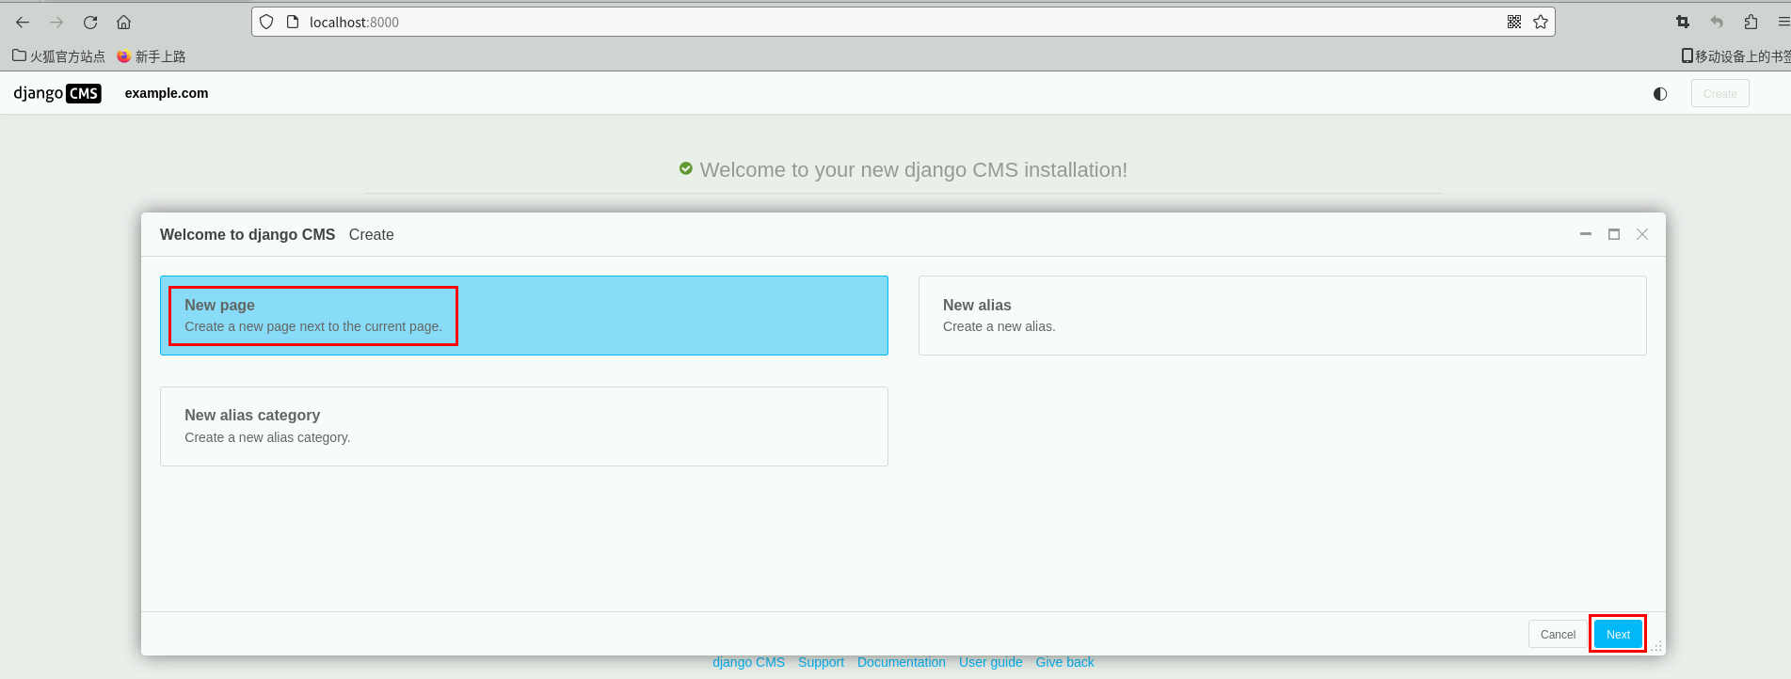Toggle the light/dark color scheme
This screenshot has width=1791, height=679.
pos(1660,93)
